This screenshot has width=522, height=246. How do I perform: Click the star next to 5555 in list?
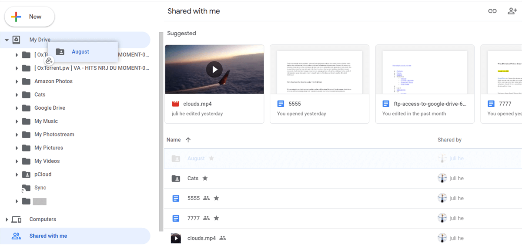pyautogui.click(x=216, y=199)
